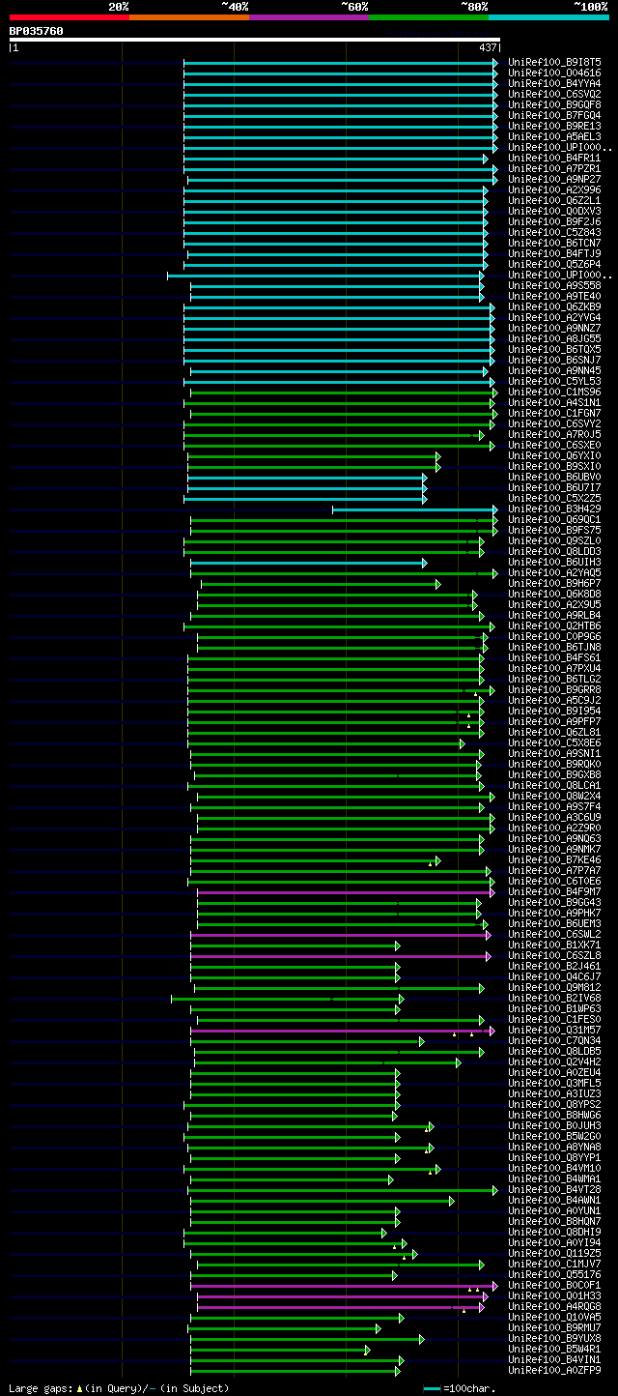Select label UniRef100_Q8LCA1
This screenshot has width=618, height=1396.
click(x=554, y=785)
